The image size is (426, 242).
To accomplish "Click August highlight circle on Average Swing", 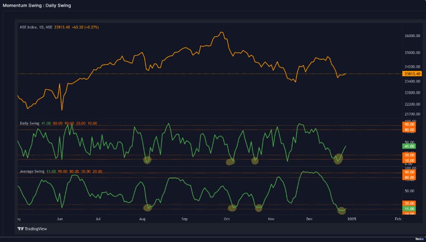I will (147, 207).
